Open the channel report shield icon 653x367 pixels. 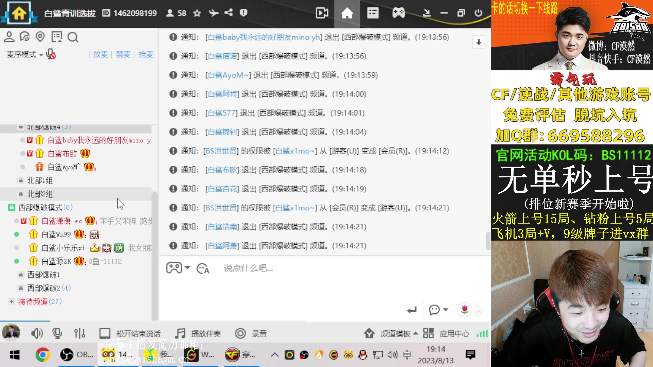[244, 13]
